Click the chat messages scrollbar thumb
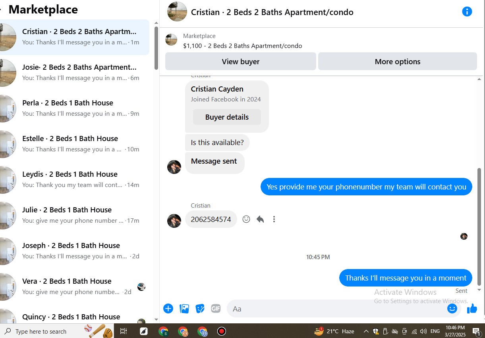This screenshot has width=485, height=338. click(479, 226)
